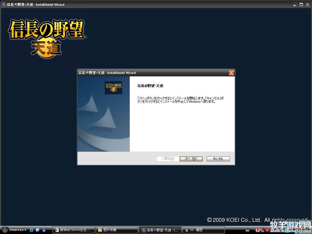The height and width of the screenshot is (234, 312).
Task: Click the disabled 戻る (B) back button
Action: point(168,159)
